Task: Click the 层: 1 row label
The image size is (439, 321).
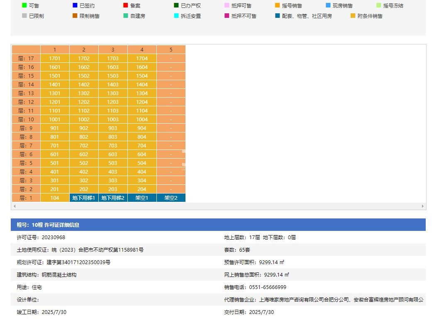Action: tap(26, 198)
